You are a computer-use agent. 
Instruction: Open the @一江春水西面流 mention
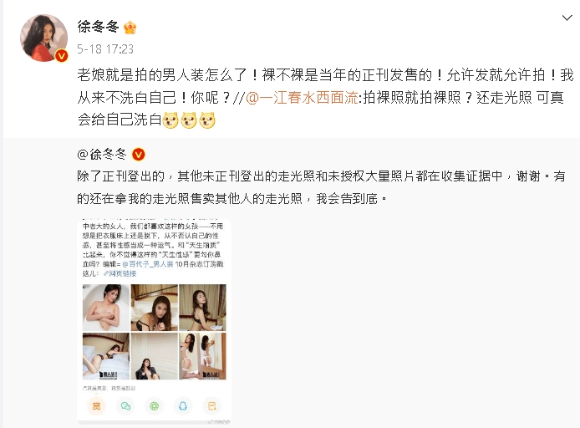point(302,98)
